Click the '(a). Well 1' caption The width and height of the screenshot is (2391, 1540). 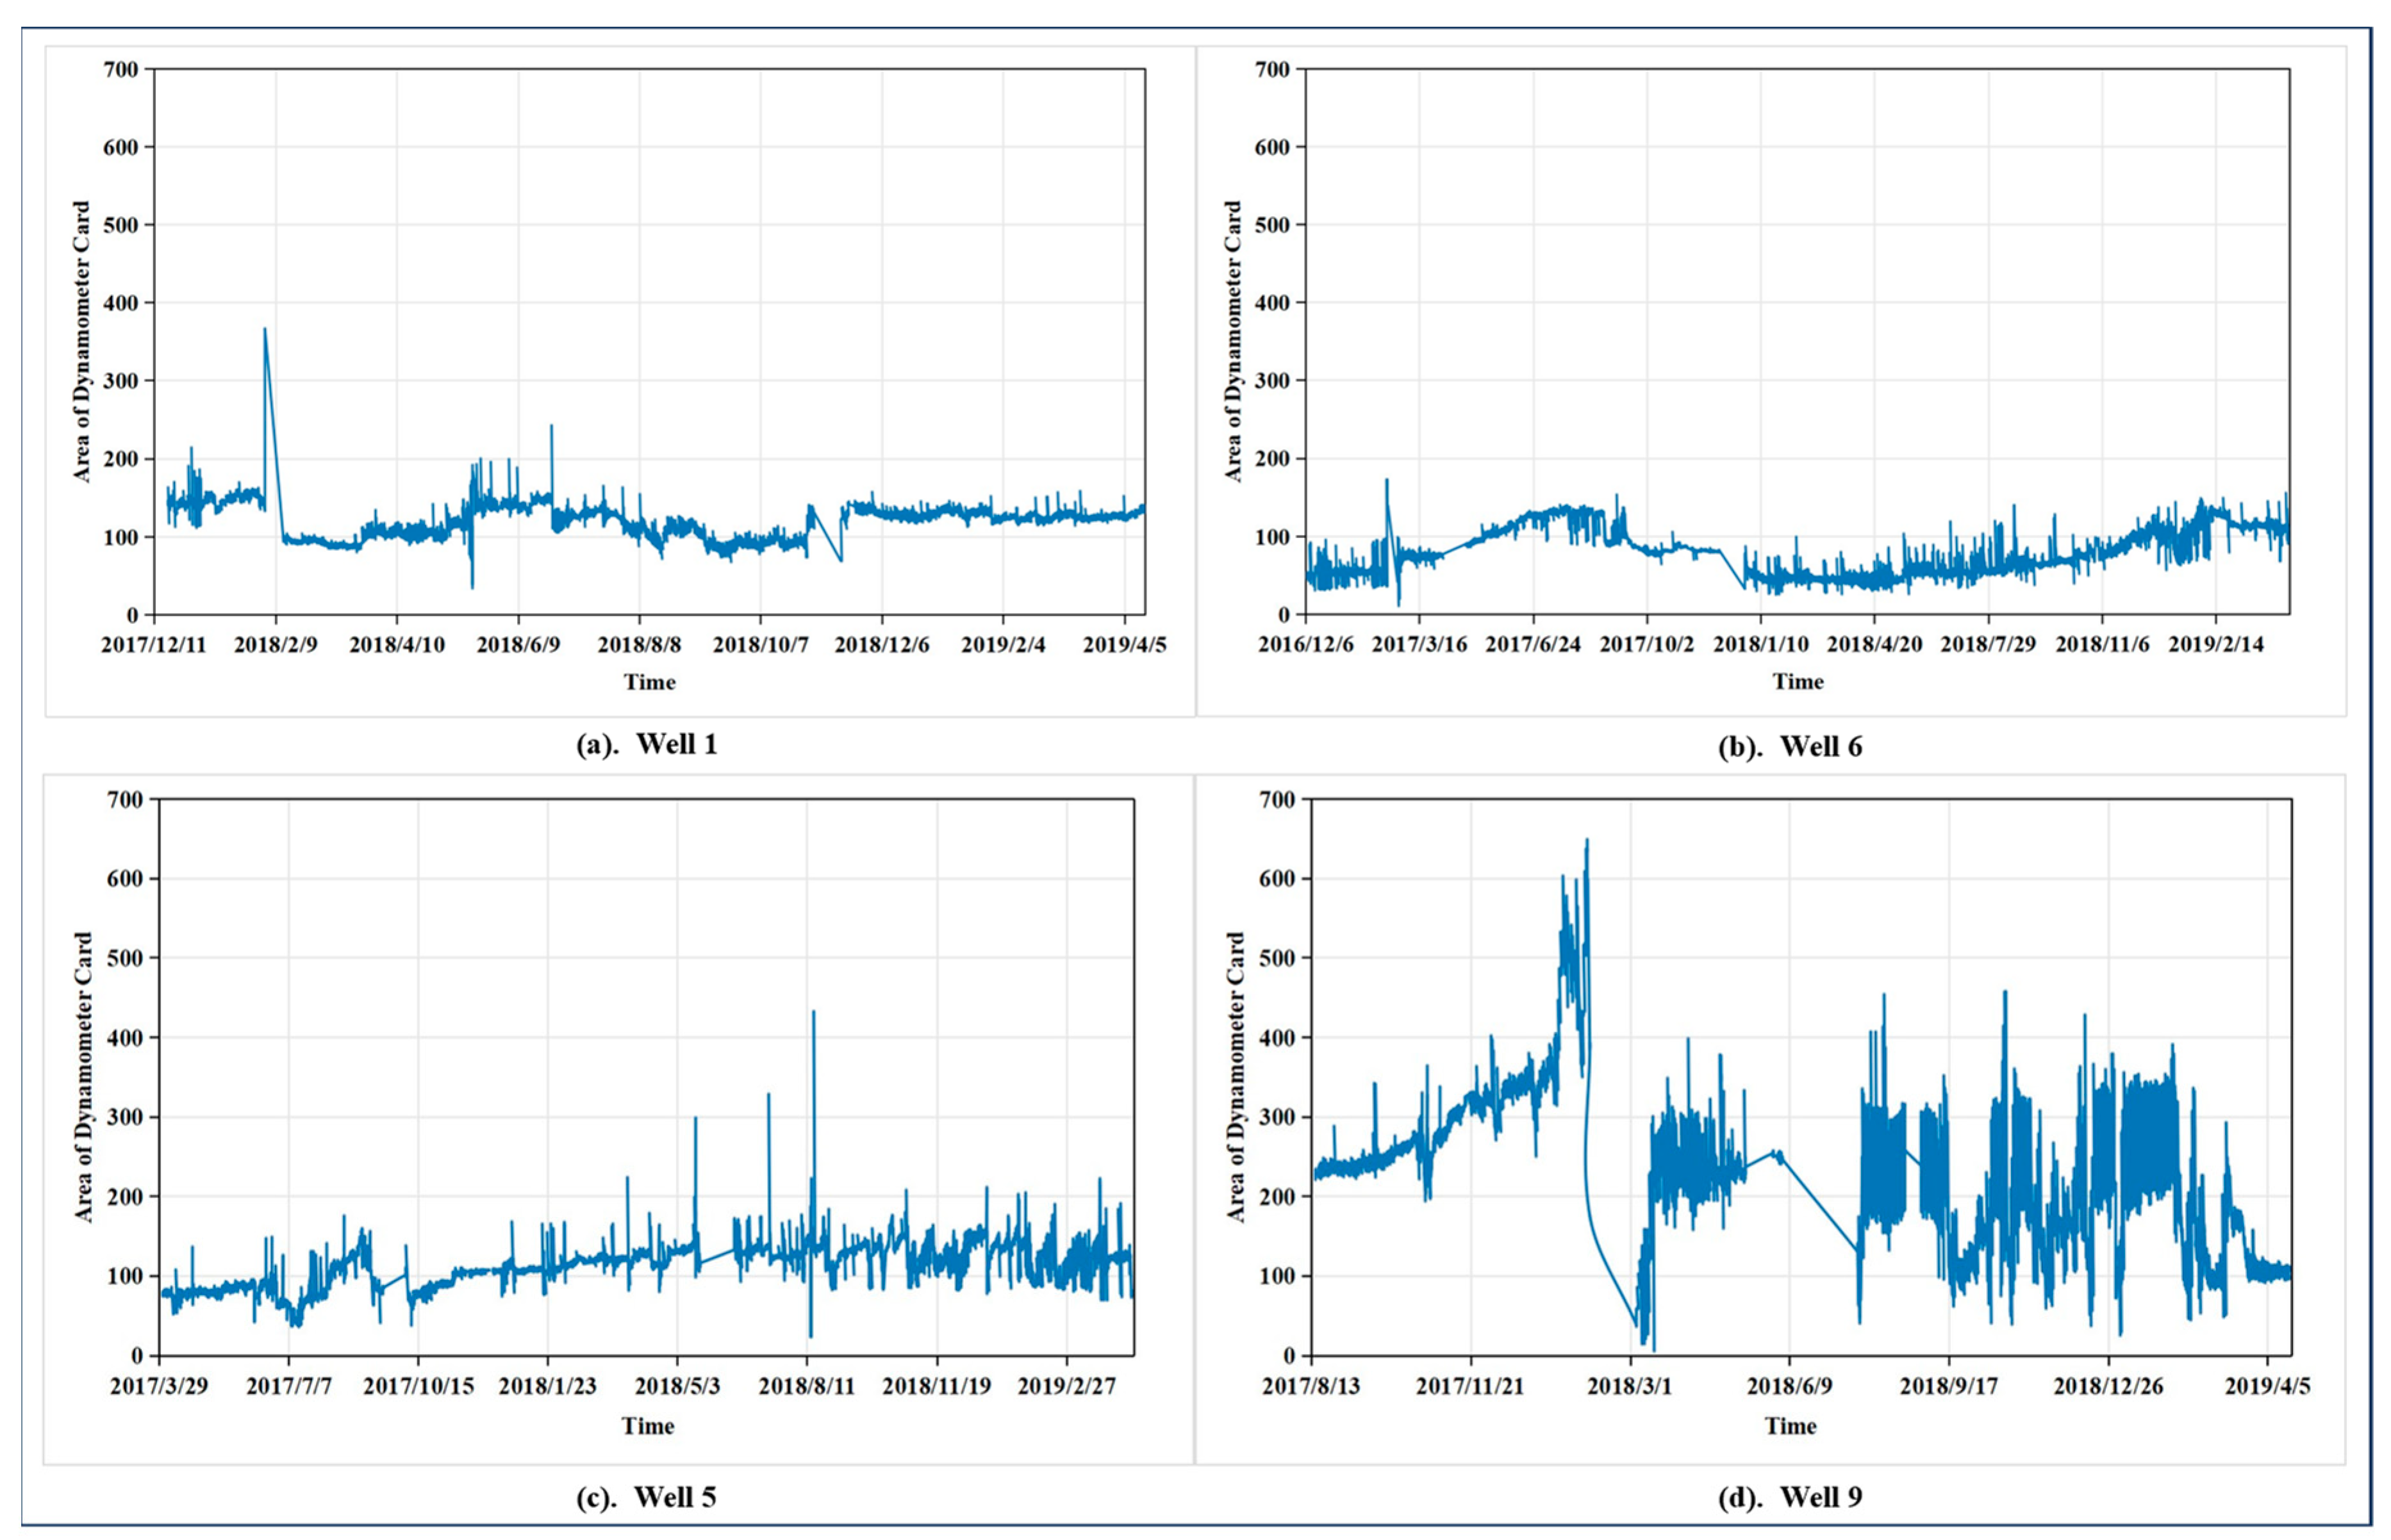tap(647, 745)
